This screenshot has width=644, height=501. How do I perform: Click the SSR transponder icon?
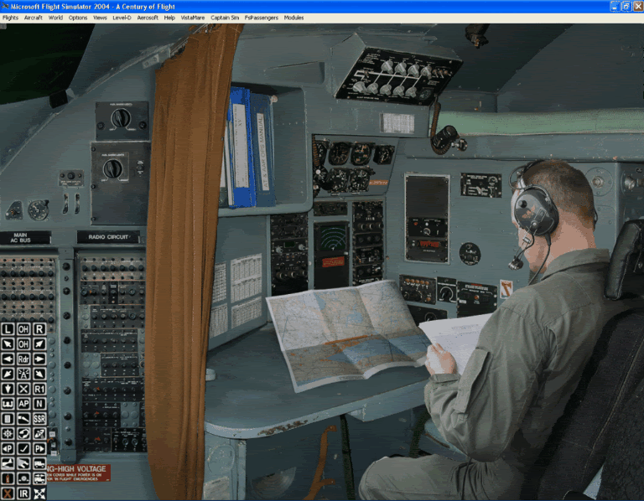(x=39, y=419)
